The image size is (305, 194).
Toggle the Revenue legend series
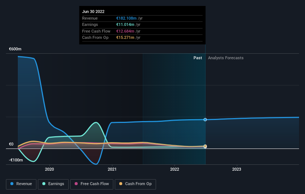21,184
